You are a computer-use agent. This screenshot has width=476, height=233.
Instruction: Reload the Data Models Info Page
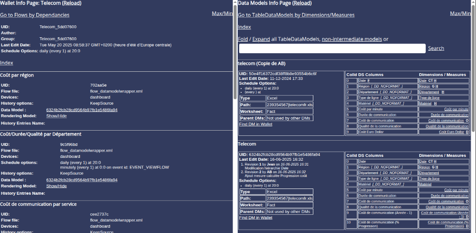[301, 3]
